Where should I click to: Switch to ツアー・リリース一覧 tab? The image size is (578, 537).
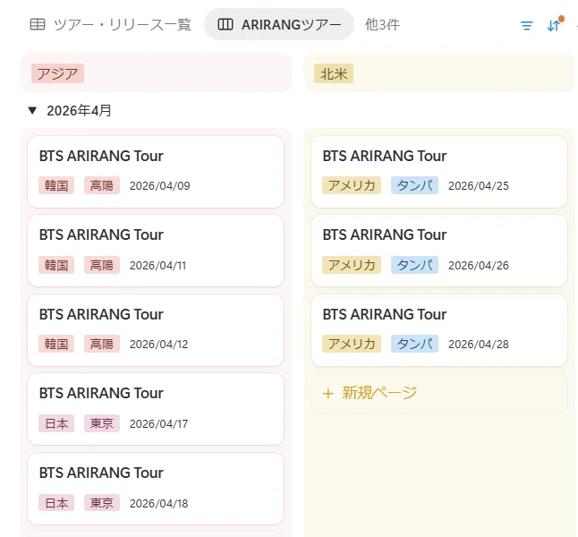[110, 25]
